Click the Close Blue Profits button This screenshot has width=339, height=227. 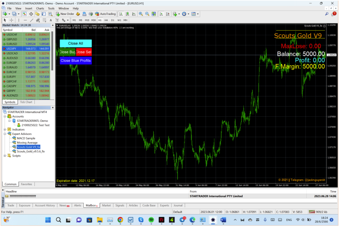[x=76, y=61]
